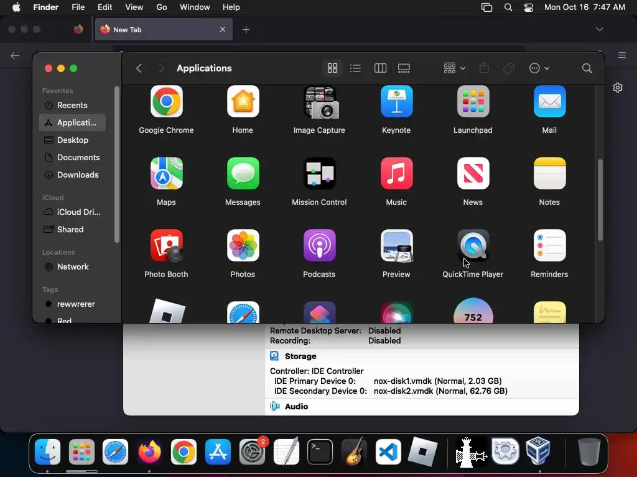637x477 pixels.
Task: Select the Photo Booth app
Action: pyautogui.click(x=166, y=246)
